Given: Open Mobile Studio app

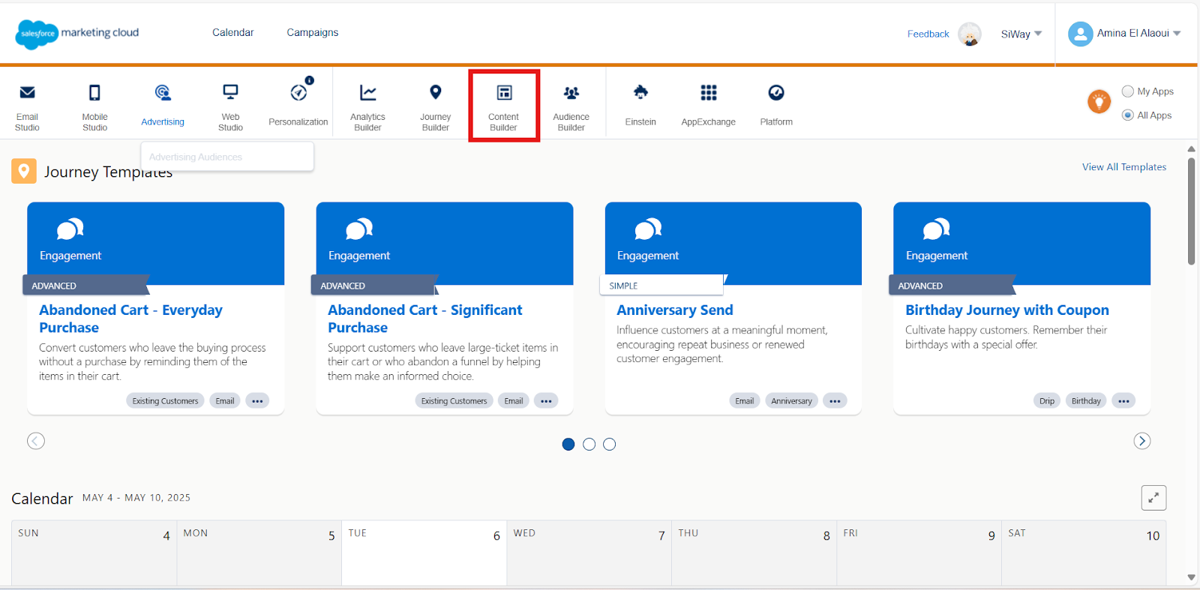Looking at the screenshot, I should (94, 107).
